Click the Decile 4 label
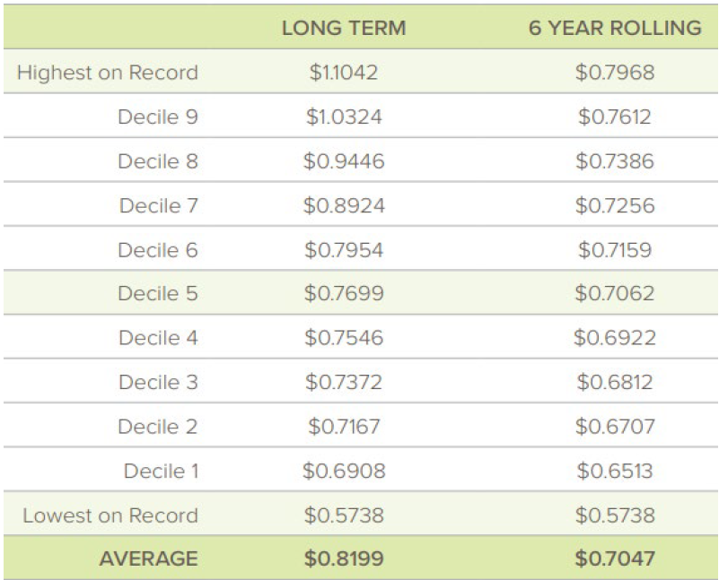The image size is (719, 580). pyautogui.click(x=158, y=338)
